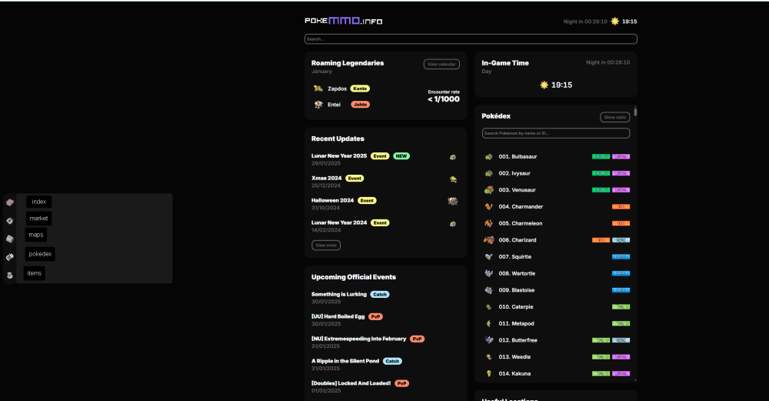Click the Venusaur sprite in Pokédex list
769x401 pixels.
488,190
